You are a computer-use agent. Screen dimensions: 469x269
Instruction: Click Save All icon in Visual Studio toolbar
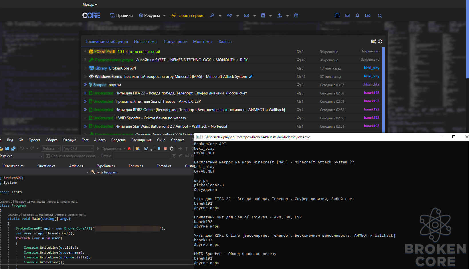[x=13, y=149]
